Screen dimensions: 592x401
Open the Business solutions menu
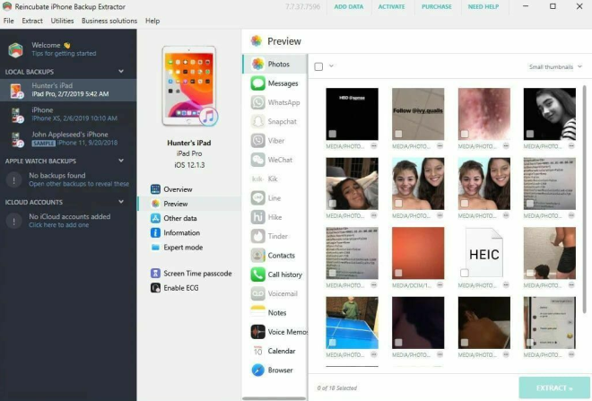click(x=109, y=21)
